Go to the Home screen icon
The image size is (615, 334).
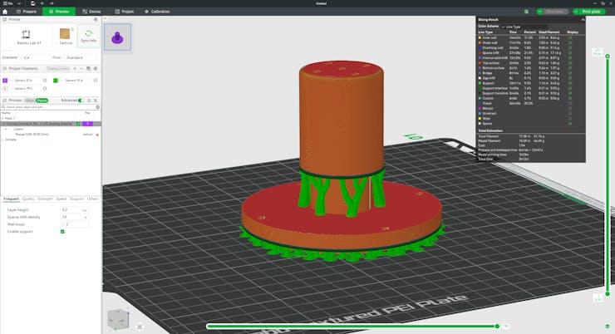tap(5, 12)
